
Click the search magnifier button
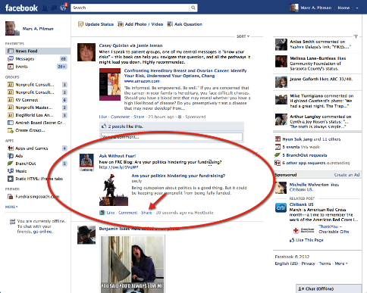[193, 8]
